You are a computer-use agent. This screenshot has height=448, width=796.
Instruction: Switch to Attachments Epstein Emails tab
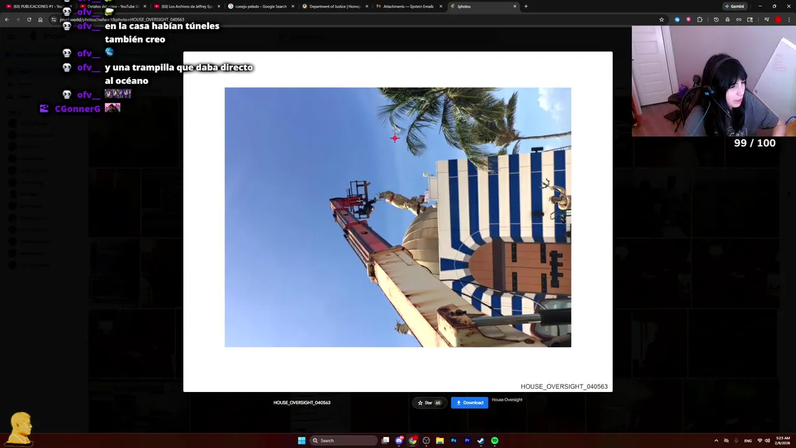point(408,6)
